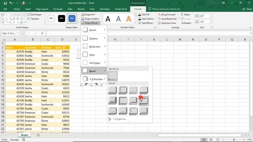Image resolution: width=253 pixels, height=142 pixels.
Task: Open the Text Outline dropdown
Action: [147, 19]
